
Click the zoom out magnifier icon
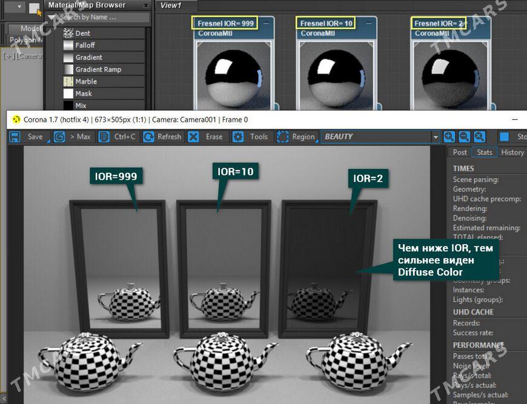pyautogui.click(x=464, y=137)
